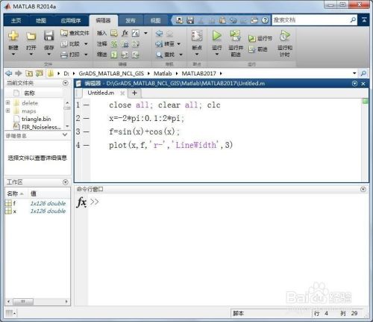The image size is (373, 322).
Task: Click the 运行和计时 run and time icon
Action: pos(285,36)
